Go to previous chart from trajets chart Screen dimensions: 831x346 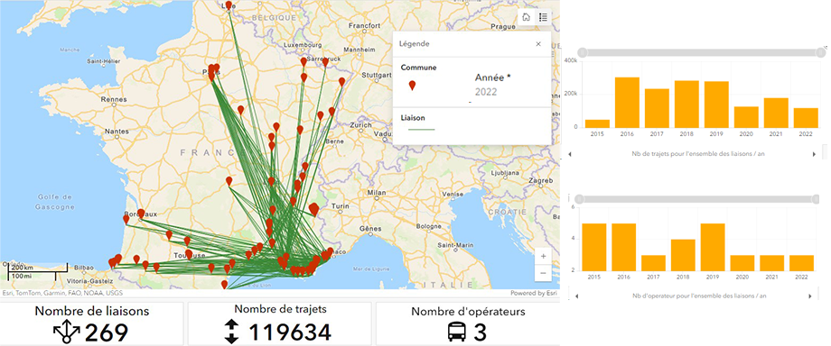(x=569, y=154)
